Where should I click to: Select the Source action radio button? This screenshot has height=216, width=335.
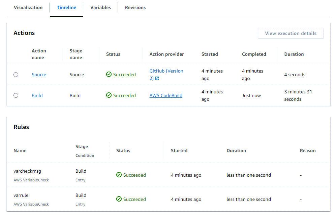tap(16, 75)
